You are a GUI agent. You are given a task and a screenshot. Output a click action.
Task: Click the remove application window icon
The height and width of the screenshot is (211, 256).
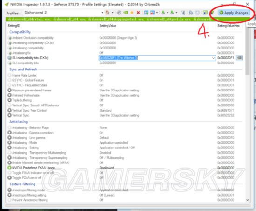click(x=152, y=13)
